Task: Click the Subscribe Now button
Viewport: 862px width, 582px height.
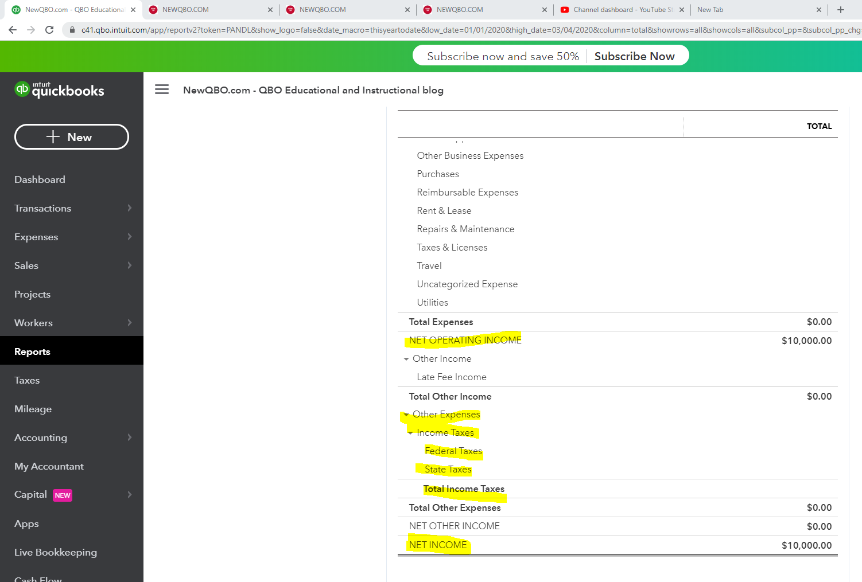Action: coord(634,56)
